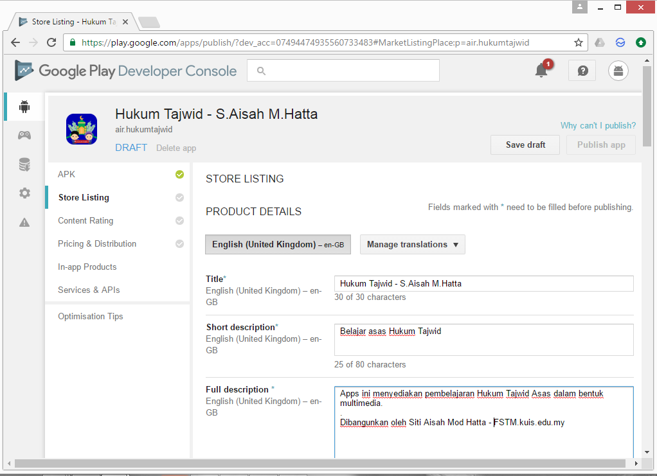Screen dimensions: 657x476
Task: Click inside the Title input field
Action: tap(483, 283)
